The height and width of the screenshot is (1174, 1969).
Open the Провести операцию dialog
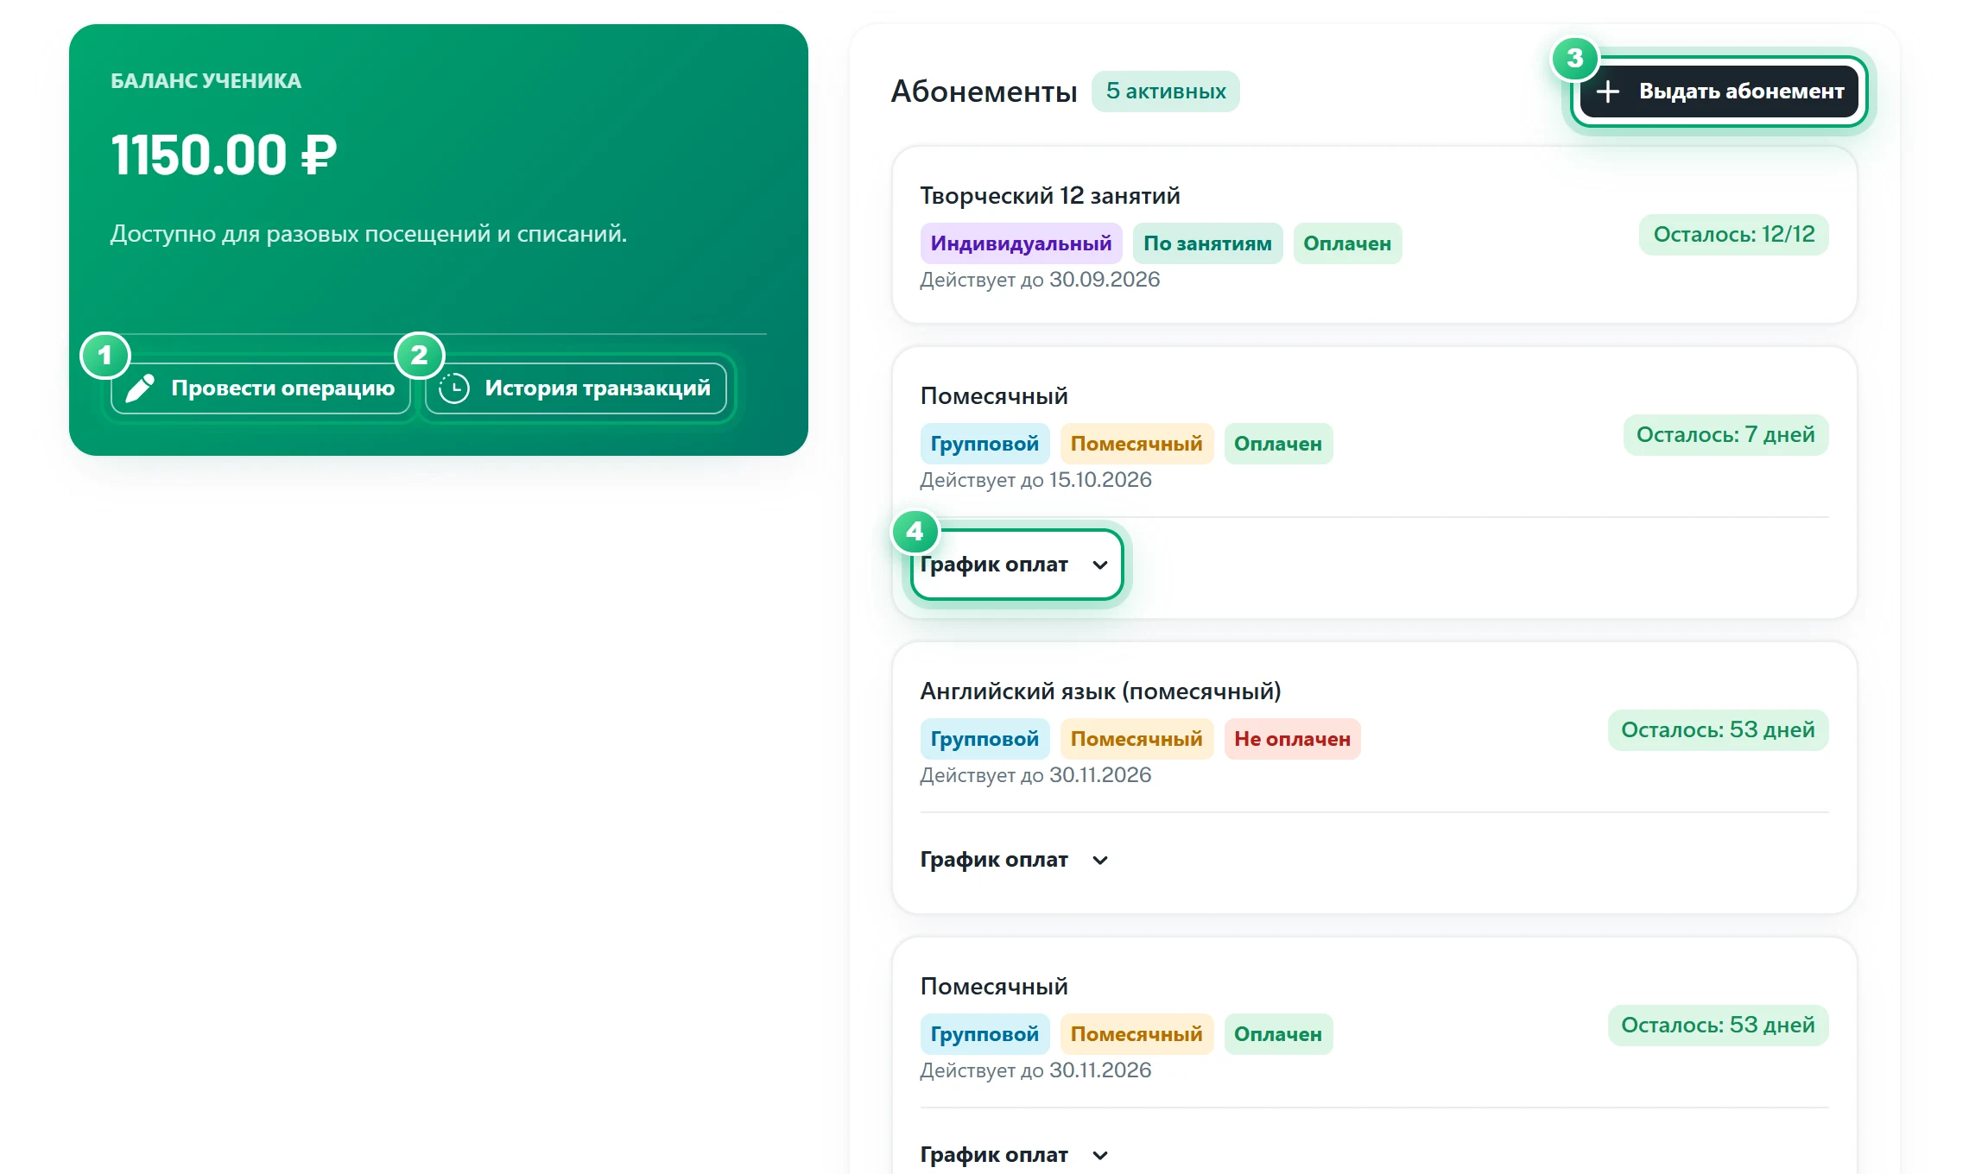[x=261, y=388]
